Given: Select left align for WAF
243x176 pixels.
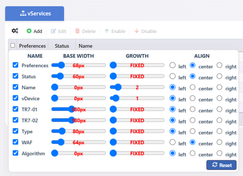Looking at the screenshot, I should coord(172,142).
